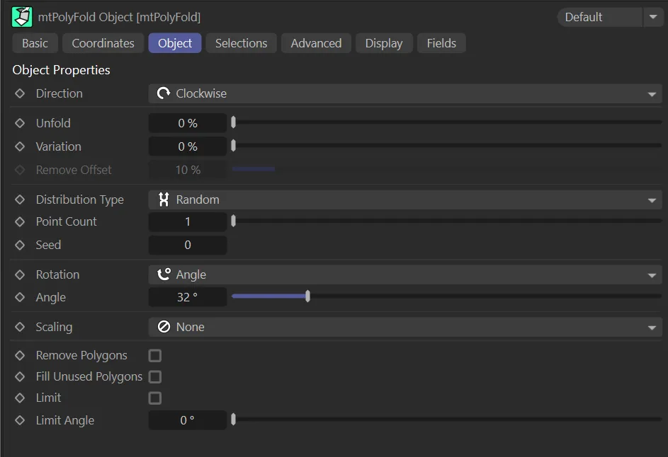
Task: Click the keyframe diamond beside Limit Angle
Action: (x=20, y=420)
